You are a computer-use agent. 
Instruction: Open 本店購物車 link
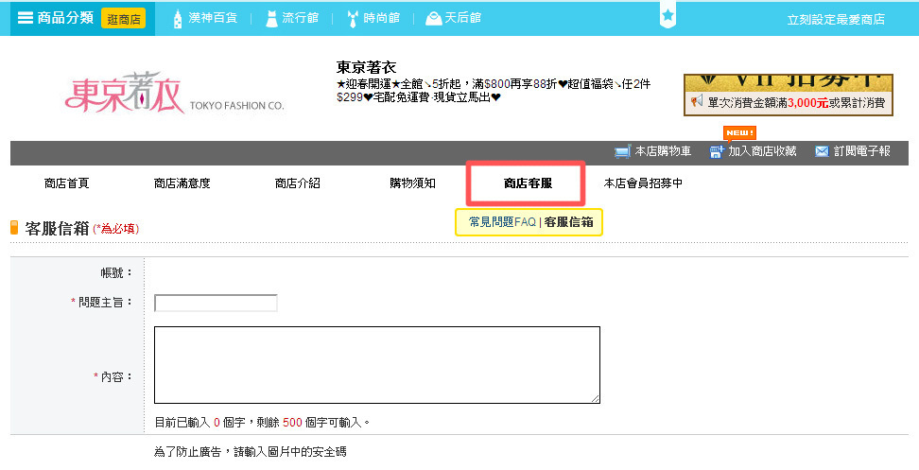click(x=663, y=151)
